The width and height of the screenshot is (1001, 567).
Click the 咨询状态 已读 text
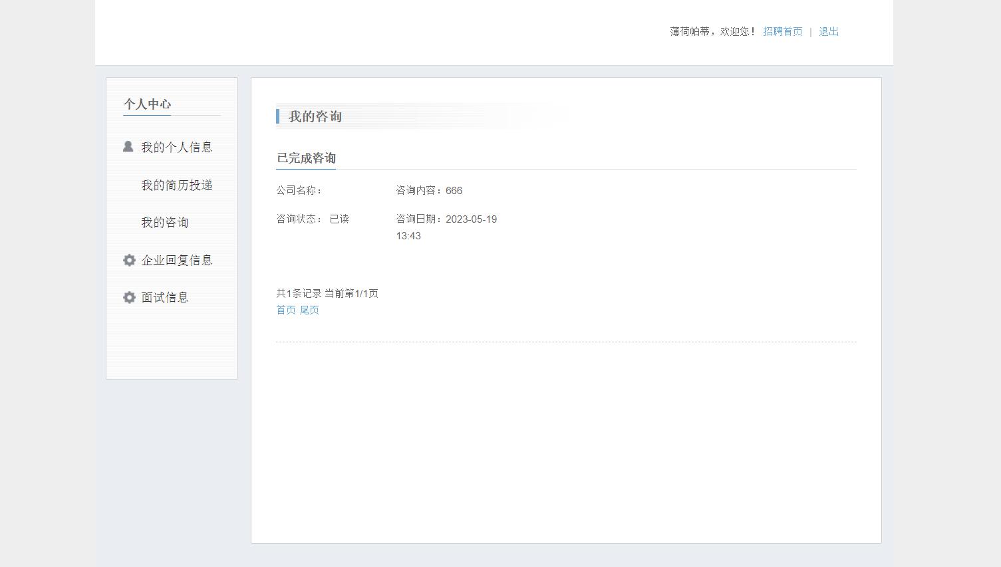pyautogui.click(x=313, y=219)
